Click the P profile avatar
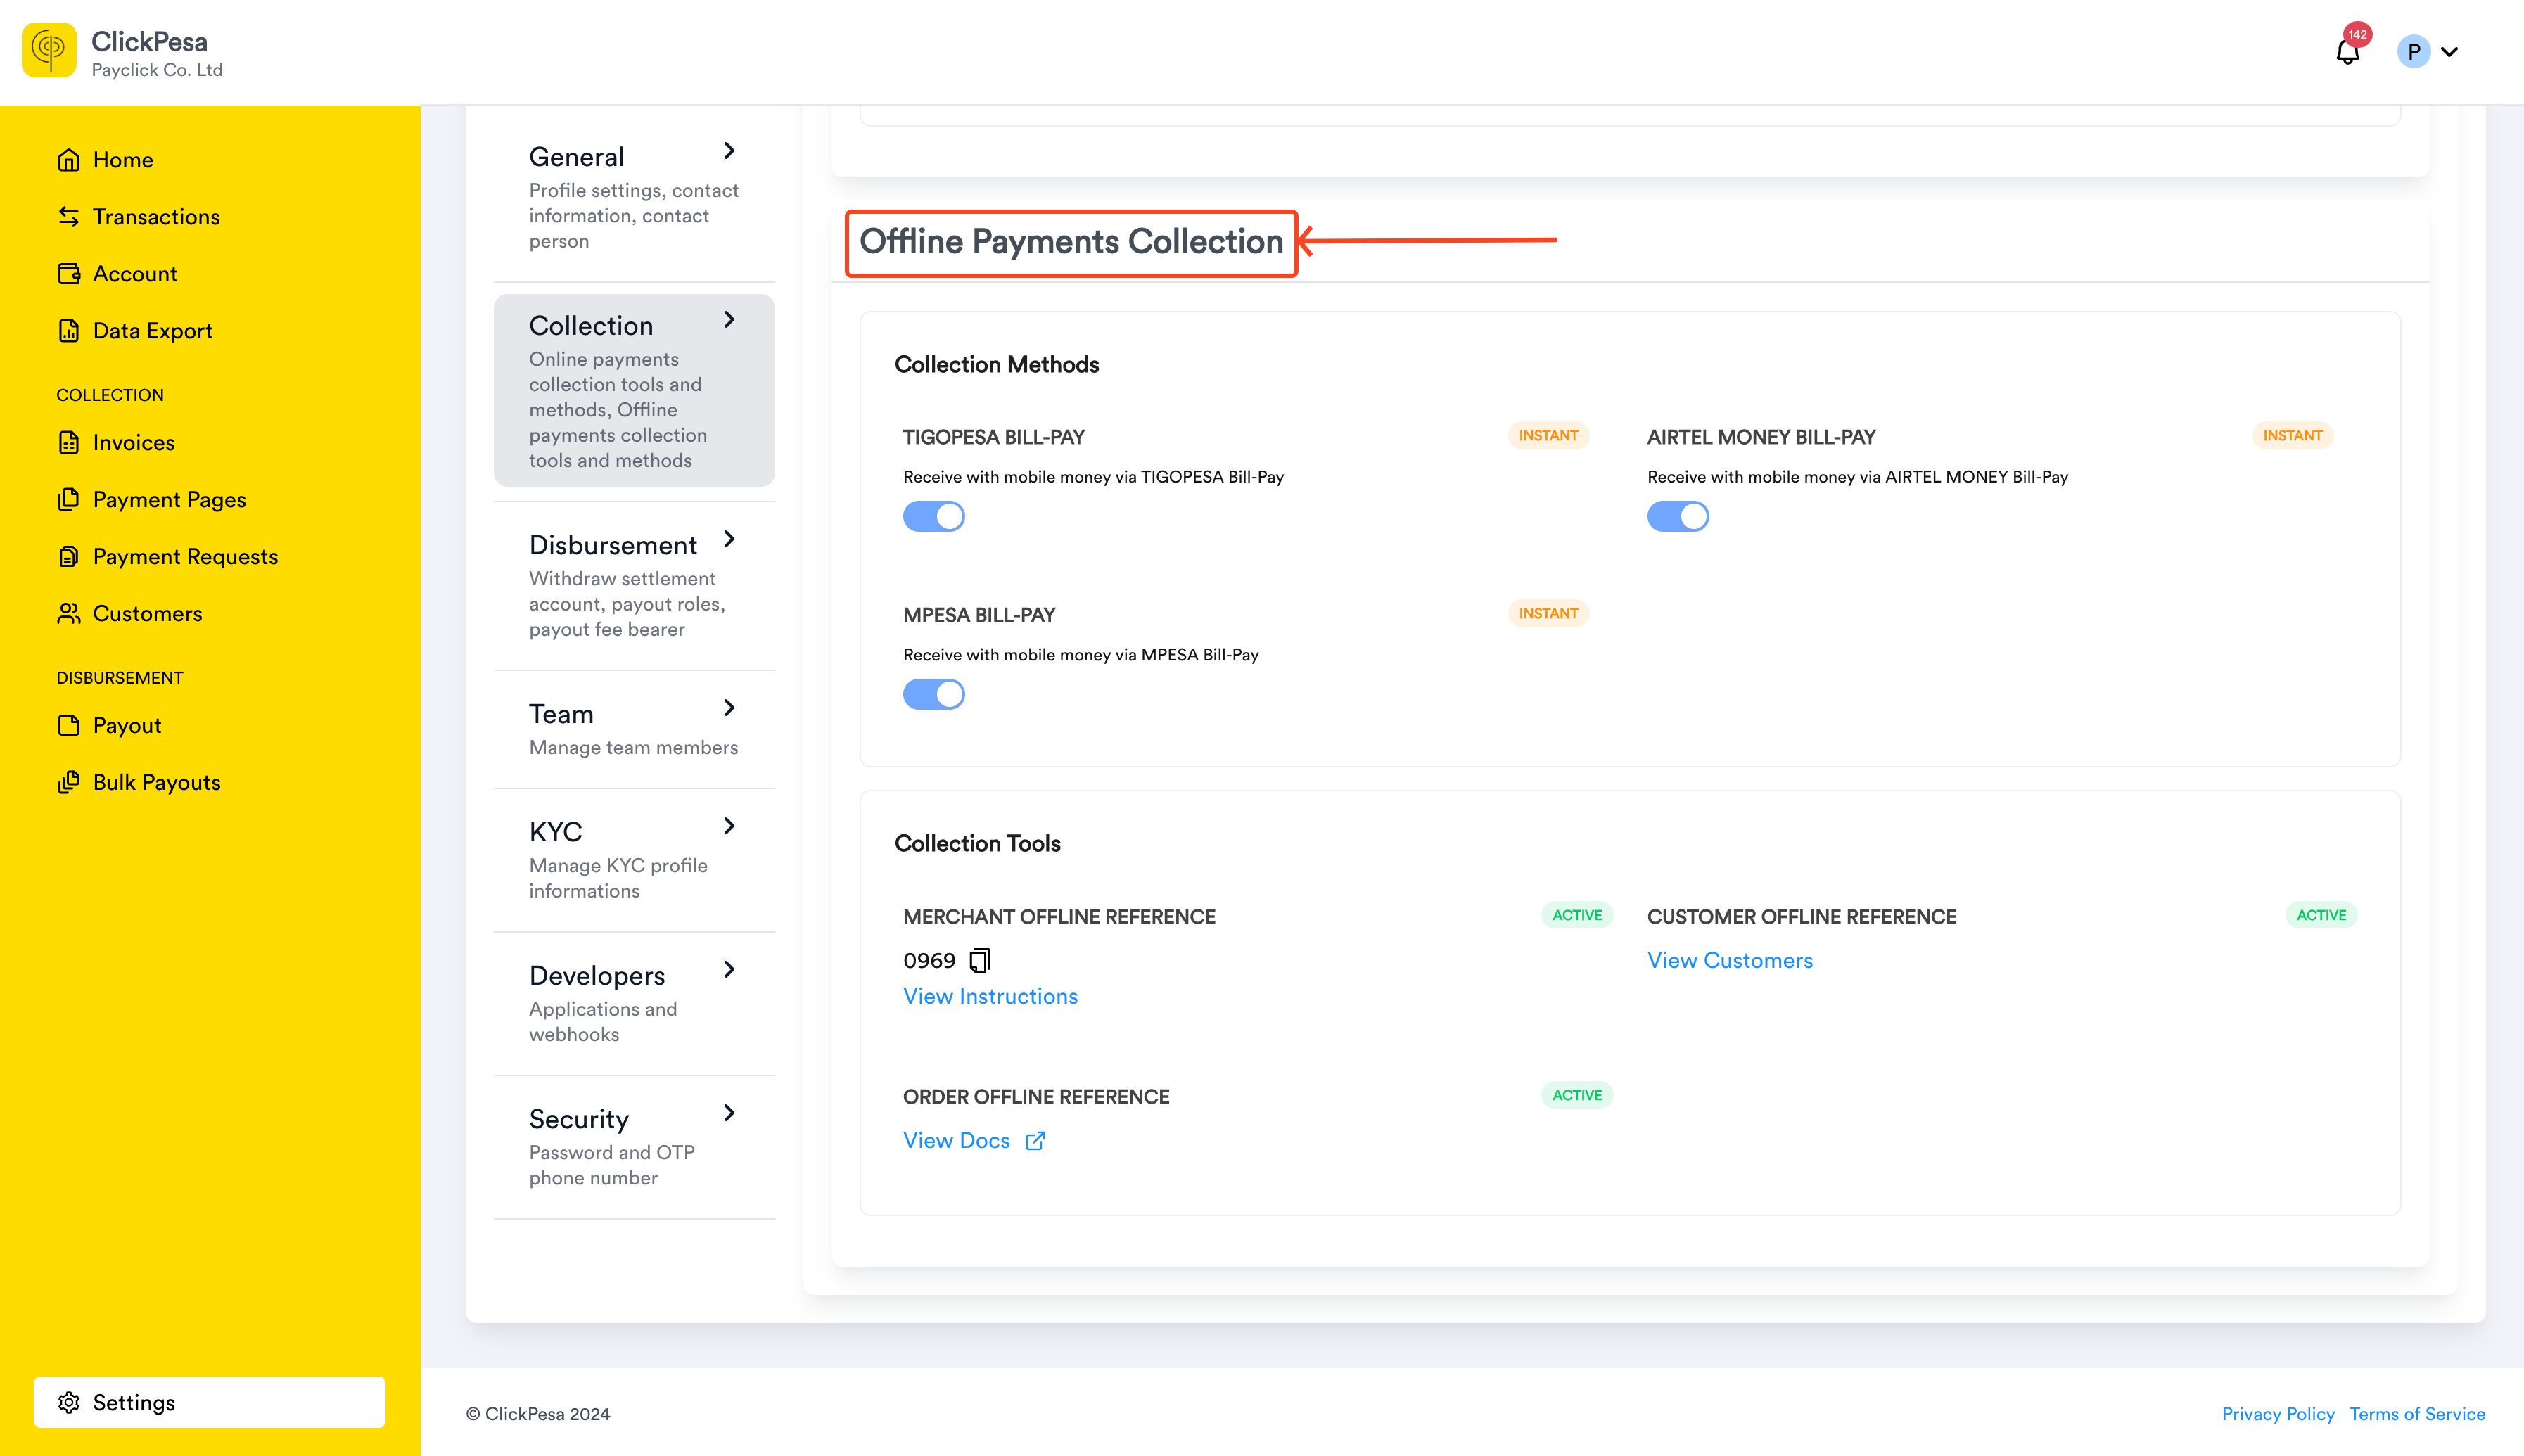The height and width of the screenshot is (1456, 2524). 2413,51
